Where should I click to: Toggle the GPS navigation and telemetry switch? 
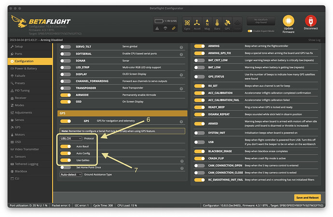(66, 121)
